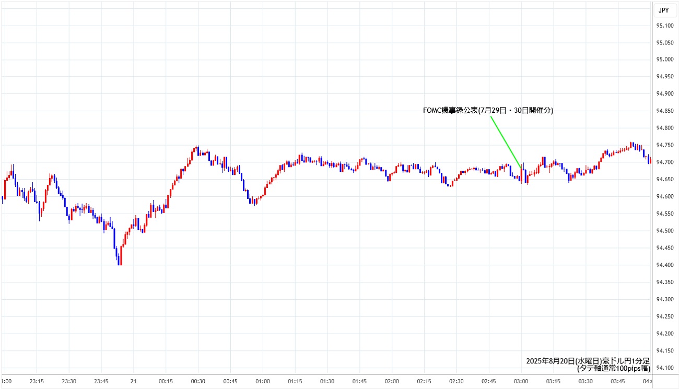Click the 94.400 price axis label
679x389 pixels.
665,265
